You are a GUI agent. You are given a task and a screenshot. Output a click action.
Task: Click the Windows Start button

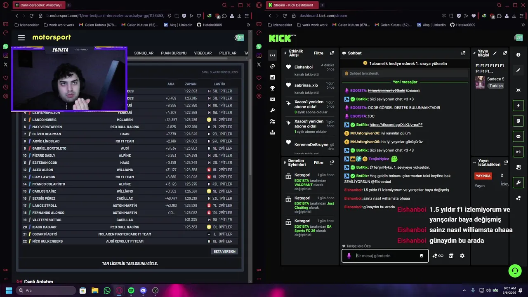[8, 290]
